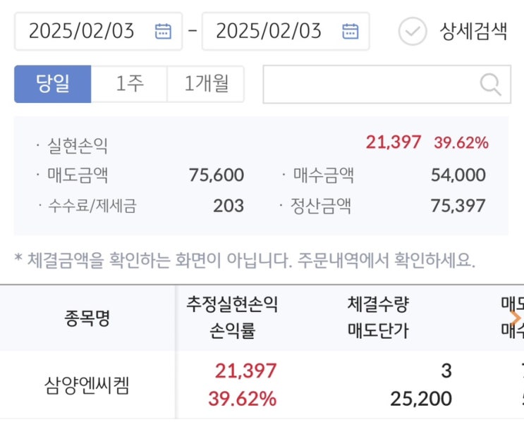Click the 정산금액 value 75,397
The height and width of the screenshot is (422, 524).
click(458, 206)
